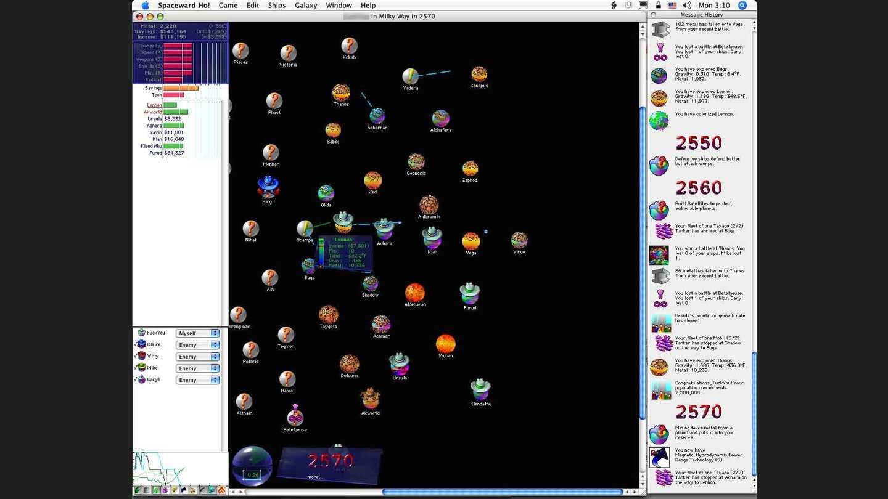Select the unexplored planet Pisces
The image size is (888, 499).
(240, 51)
